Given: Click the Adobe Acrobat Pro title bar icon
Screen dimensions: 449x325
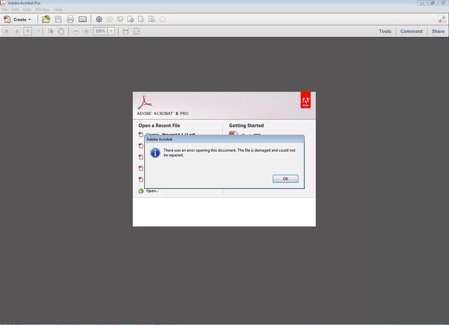Looking at the screenshot, I should (x=3, y=3).
